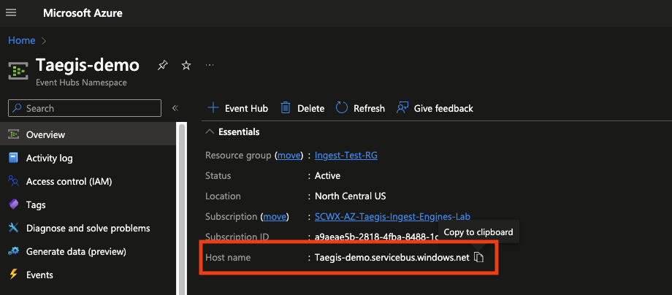Pin the Taegis-demo namespace
The height and width of the screenshot is (295, 672).
[162, 66]
